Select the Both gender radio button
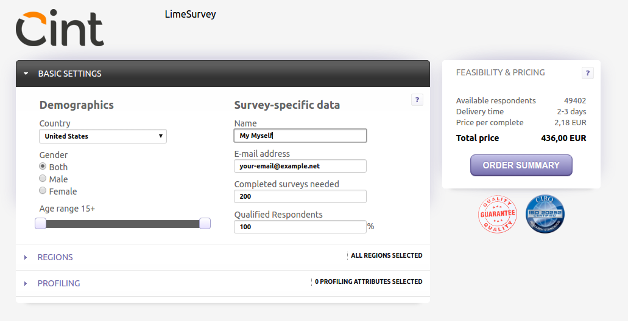The image size is (628, 321). click(x=43, y=167)
